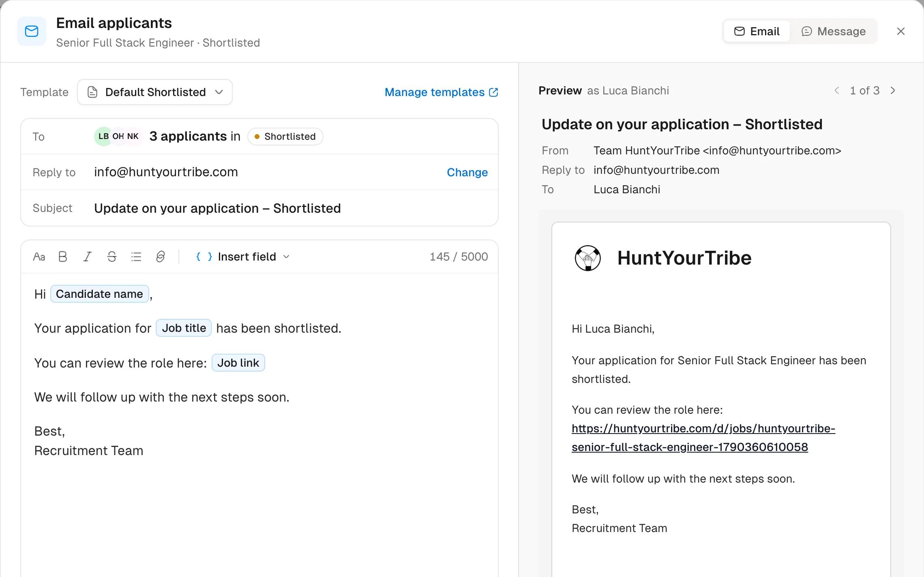Apply strikethrough formatting
Screen dimensions: 924x577
tap(112, 257)
